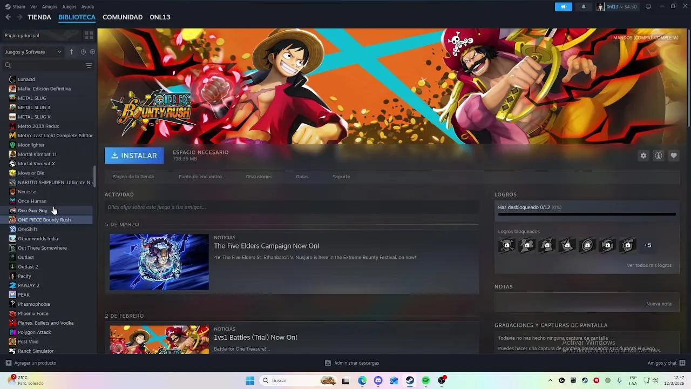Viewport: 691px width, 389px height.
Task: Click the Phasmophobia game icon
Action: [x=12, y=304]
